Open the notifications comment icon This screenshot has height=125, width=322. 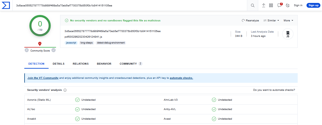point(279,5)
